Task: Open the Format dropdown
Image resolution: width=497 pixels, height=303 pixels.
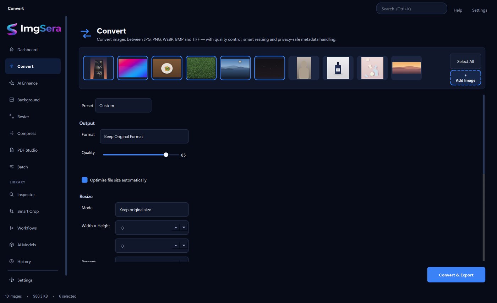Action: tap(144, 136)
